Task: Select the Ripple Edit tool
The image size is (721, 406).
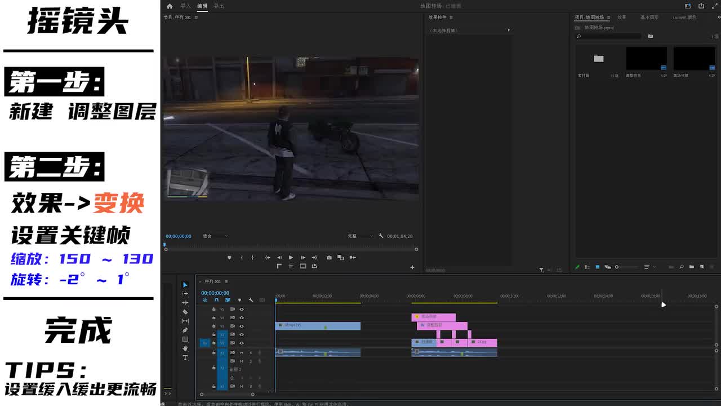Action: [185, 303]
